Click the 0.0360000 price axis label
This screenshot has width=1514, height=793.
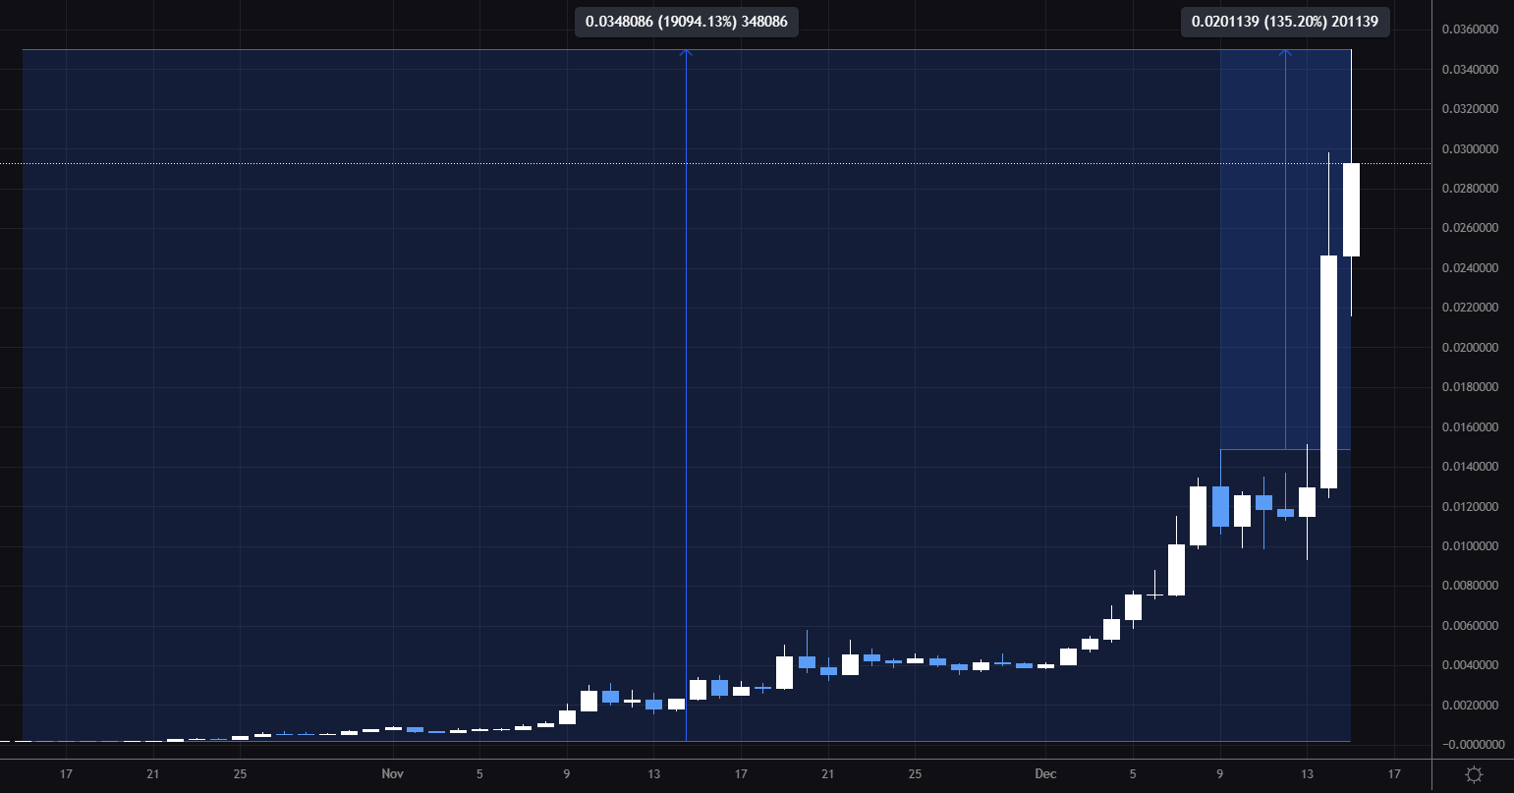(x=1469, y=29)
